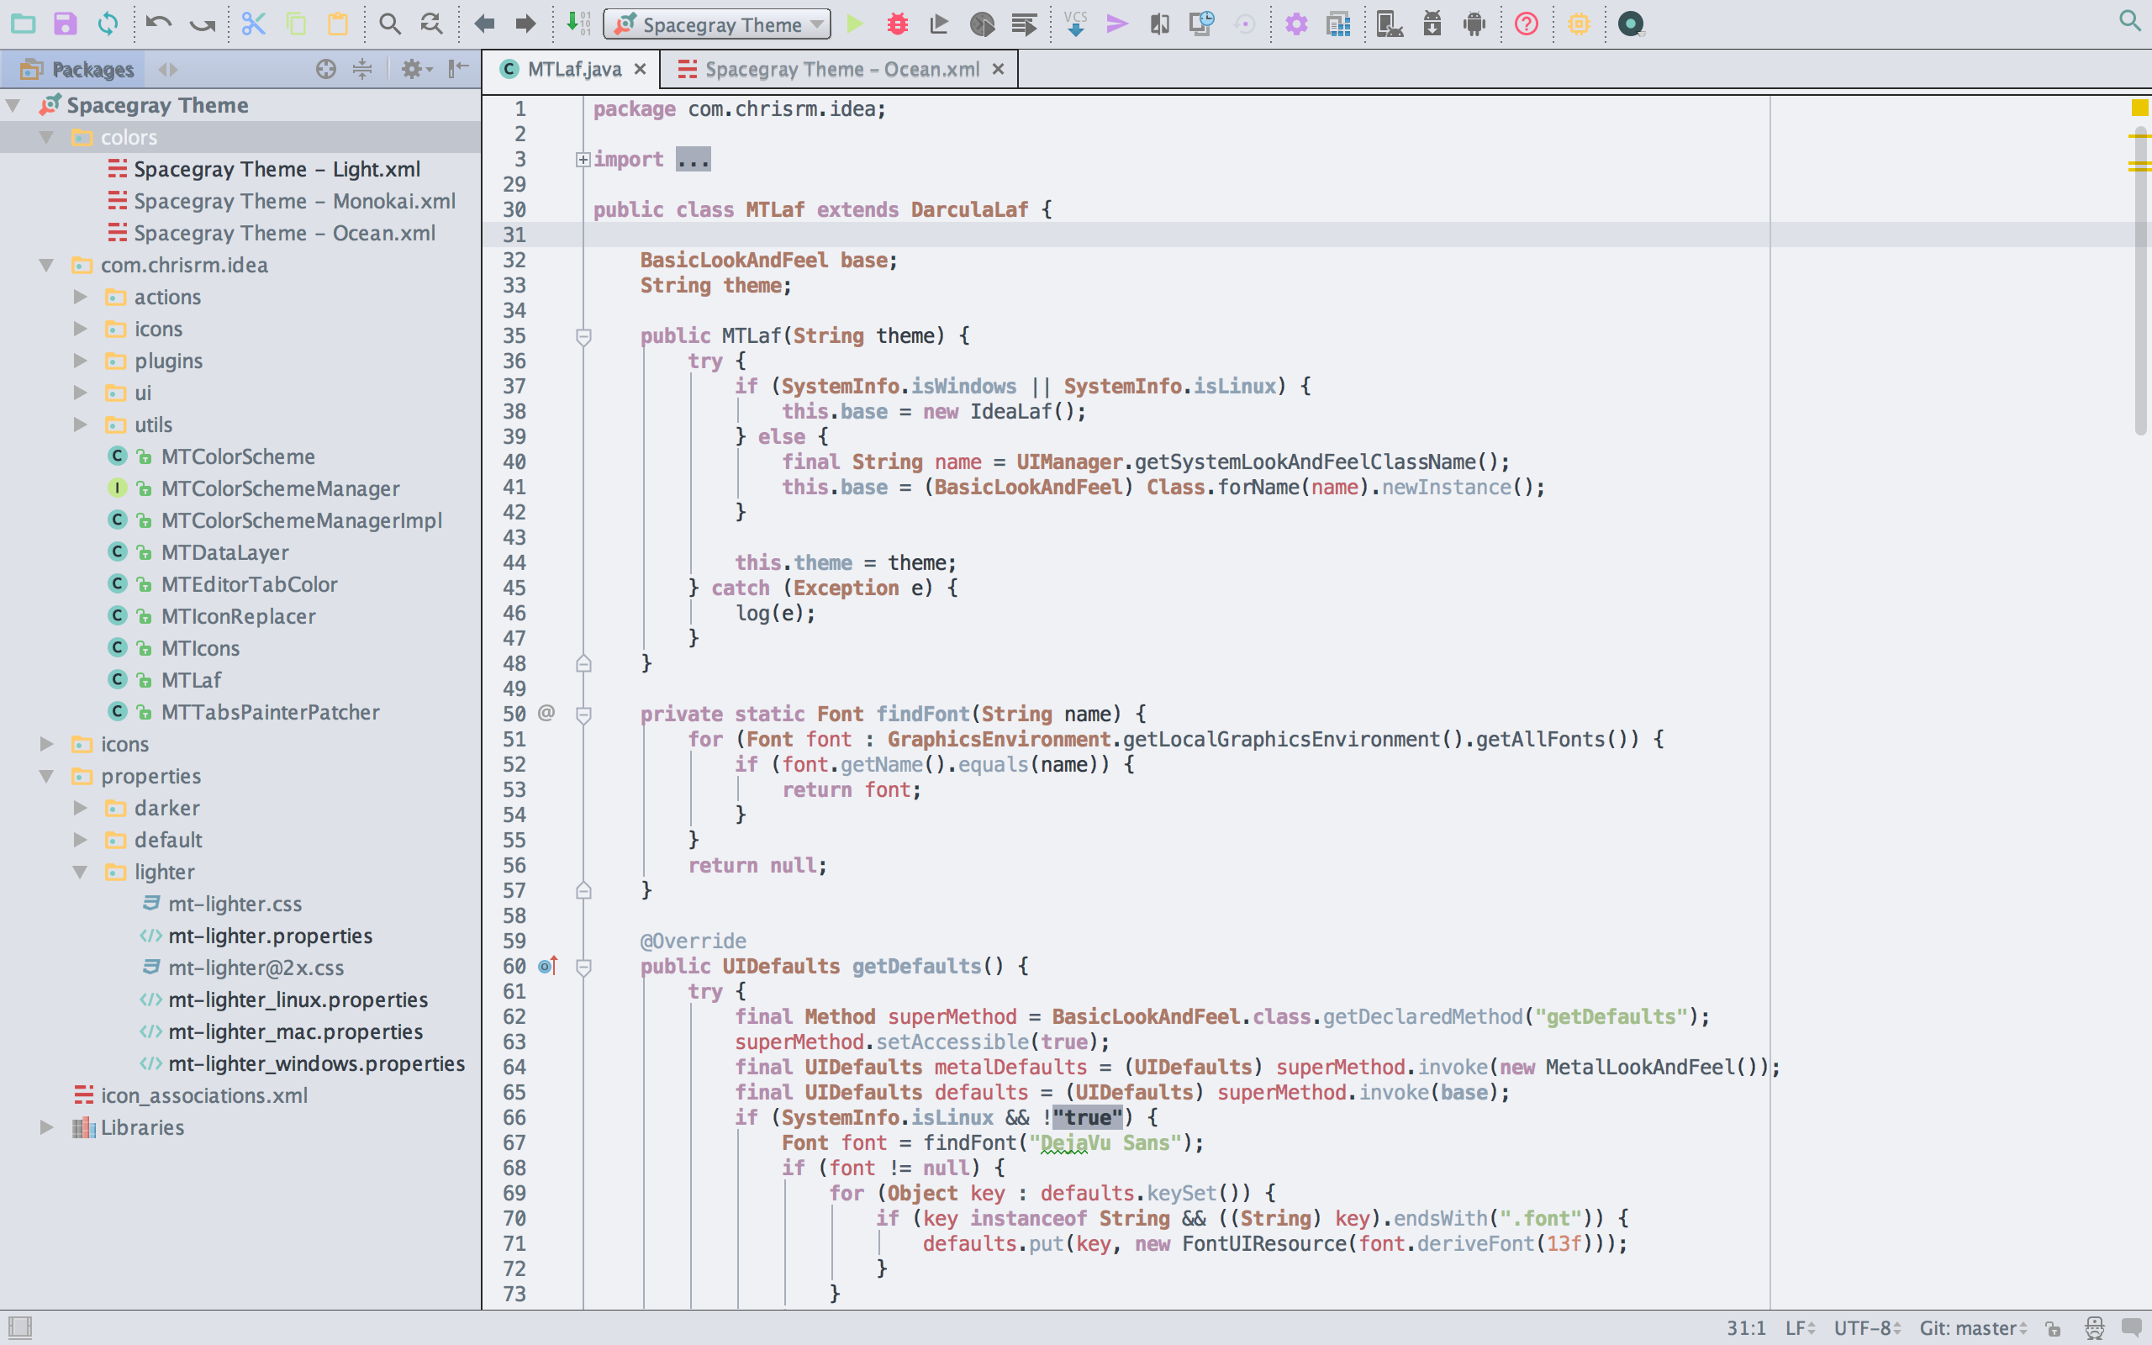
Task: Click the Scroll from Source crosshair icon
Action: (325, 70)
